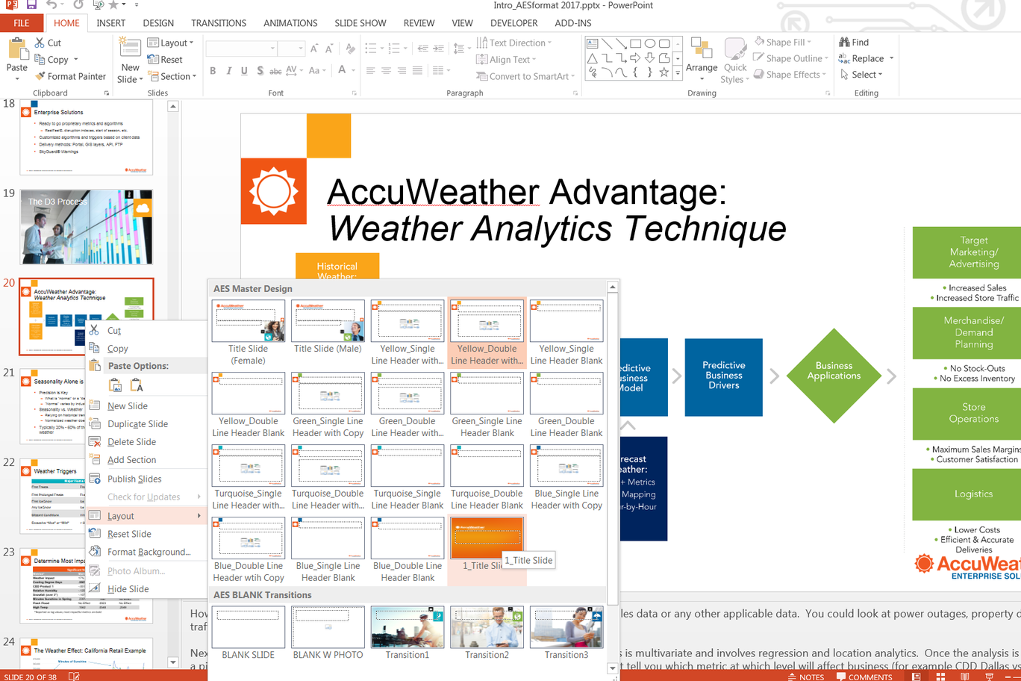This screenshot has width=1021, height=681.
Task: Select the rectangle shape in shapes gallery
Action: [635, 43]
